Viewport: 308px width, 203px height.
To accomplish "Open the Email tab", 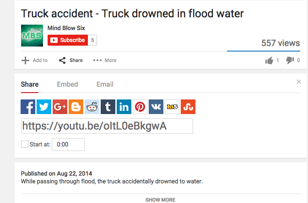I will (105, 84).
